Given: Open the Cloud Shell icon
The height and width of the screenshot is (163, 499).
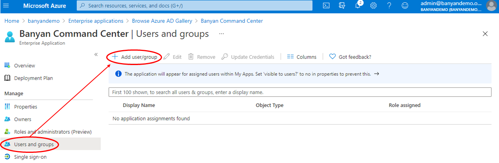Looking at the screenshot, I should (x=326, y=5).
